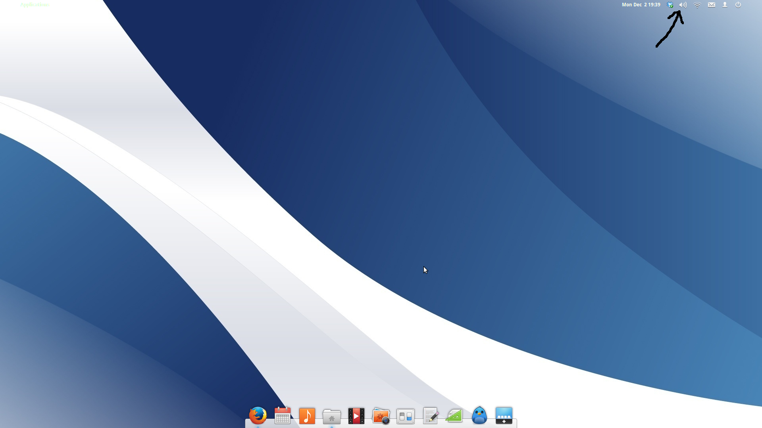
Task: Click the Dropbox tray indicator
Action: (x=670, y=5)
